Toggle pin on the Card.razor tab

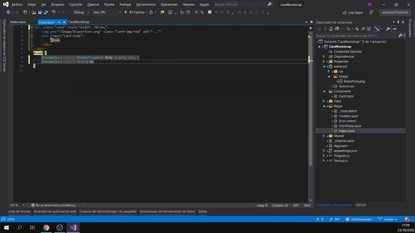pos(59,22)
